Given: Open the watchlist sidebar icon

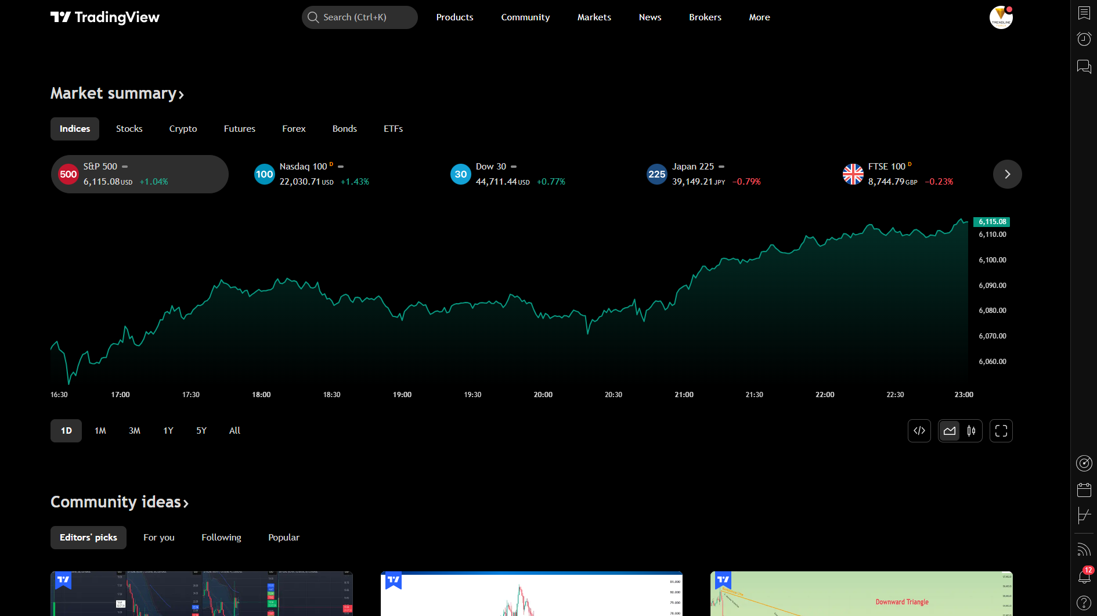Looking at the screenshot, I should click(x=1084, y=13).
